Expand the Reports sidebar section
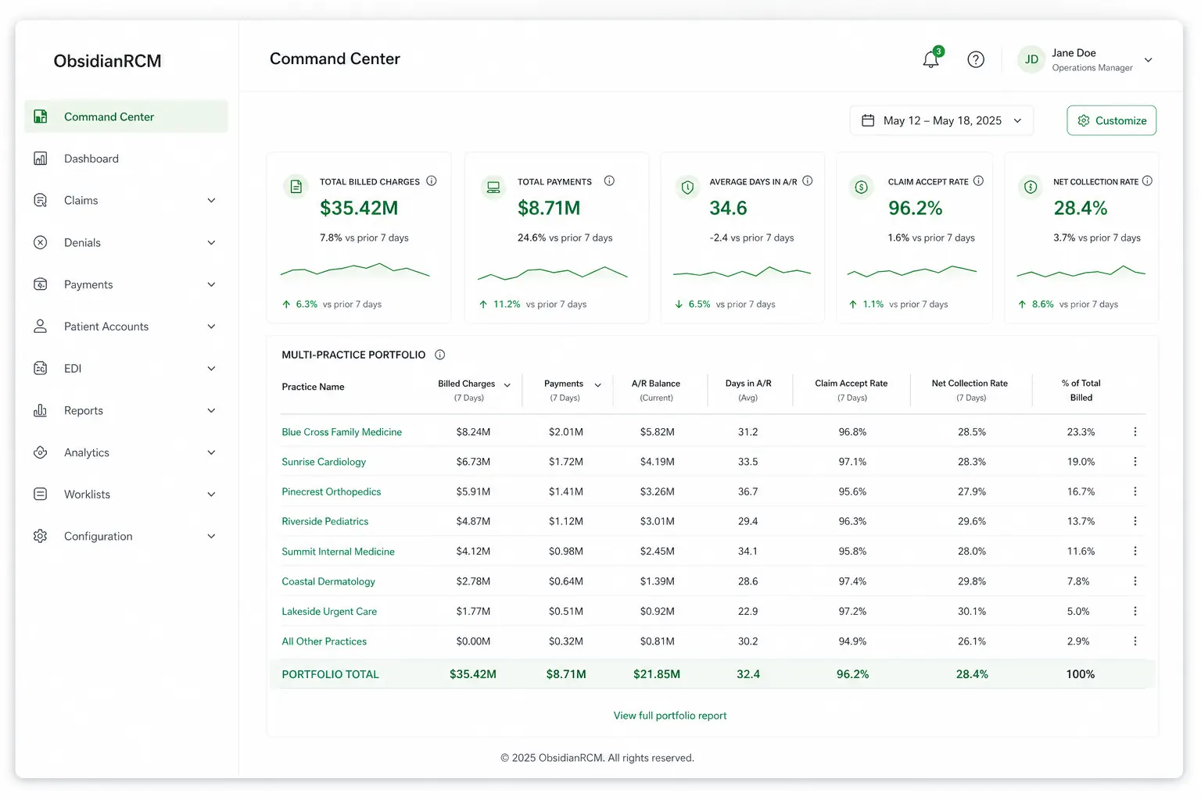This screenshot has width=1201, height=800. (211, 411)
